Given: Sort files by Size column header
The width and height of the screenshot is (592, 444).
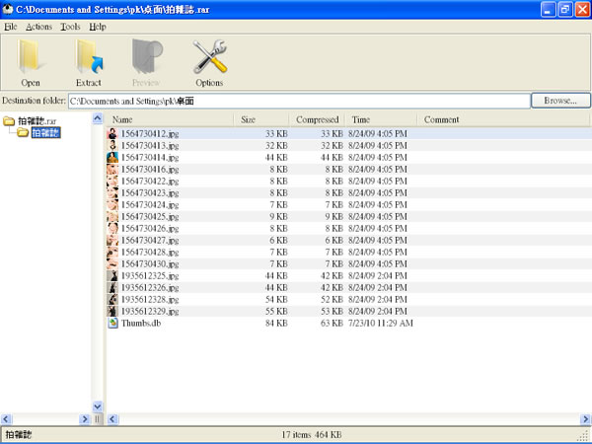Looking at the screenshot, I should 262,119.
